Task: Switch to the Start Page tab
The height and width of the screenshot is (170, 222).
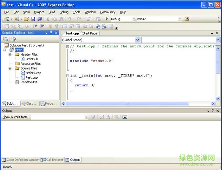Action: [x=90, y=33]
